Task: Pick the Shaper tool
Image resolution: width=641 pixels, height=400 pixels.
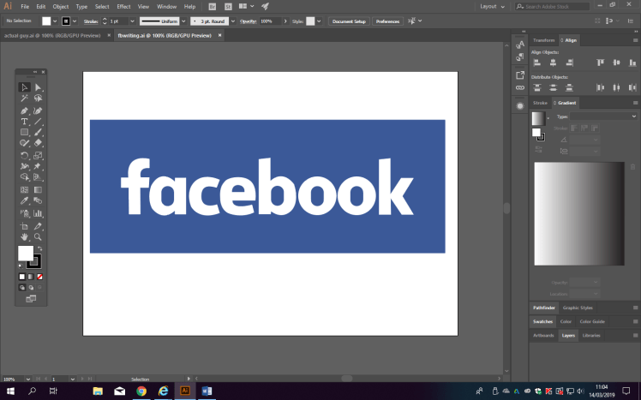Action: click(24, 142)
